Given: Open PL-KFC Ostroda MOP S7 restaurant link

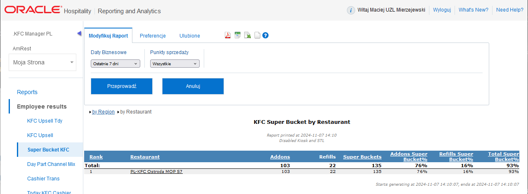Looking at the screenshot, I should pos(156,172).
